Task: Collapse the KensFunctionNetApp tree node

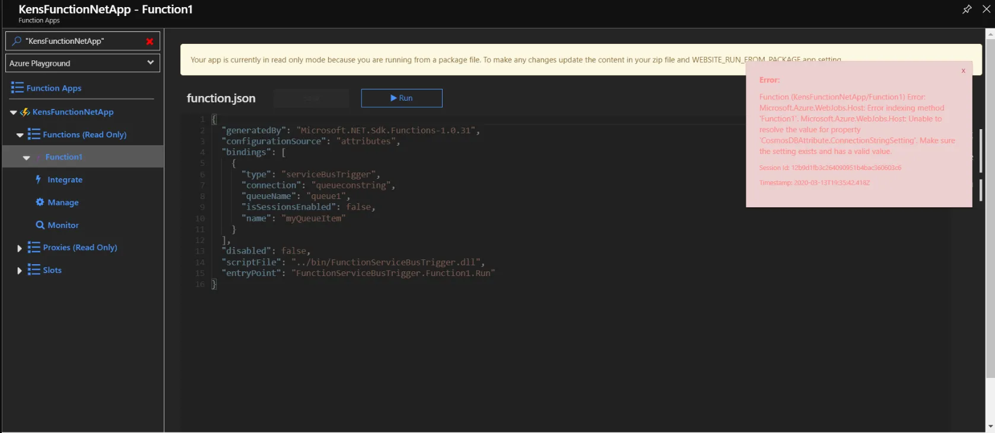Action: tap(13, 112)
